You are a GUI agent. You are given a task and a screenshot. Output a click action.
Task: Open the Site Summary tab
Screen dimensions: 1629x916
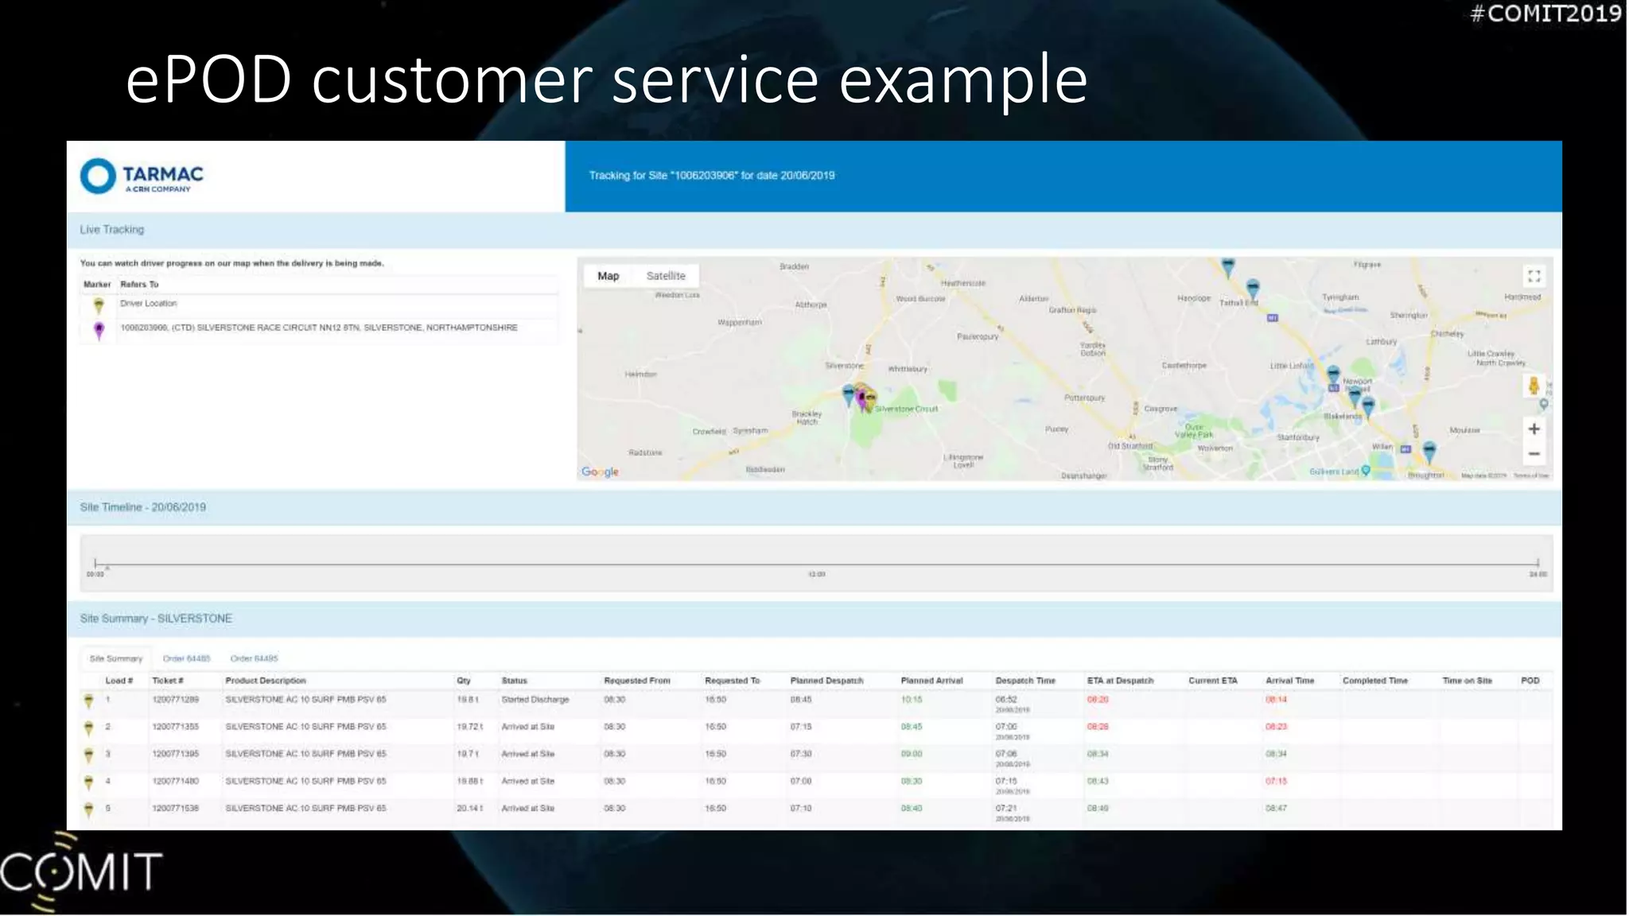pos(116,658)
